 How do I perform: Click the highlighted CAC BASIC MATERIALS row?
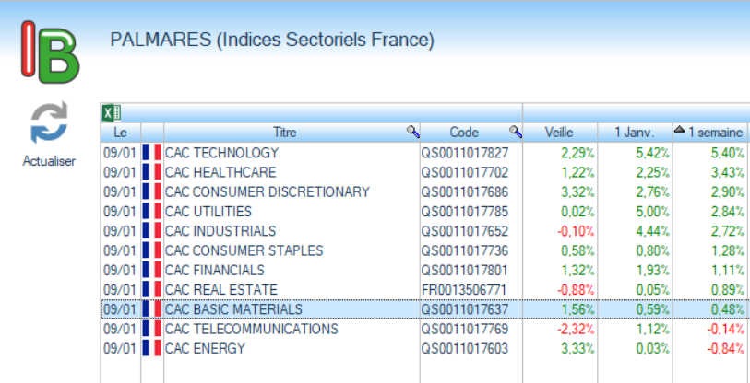[233, 309]
